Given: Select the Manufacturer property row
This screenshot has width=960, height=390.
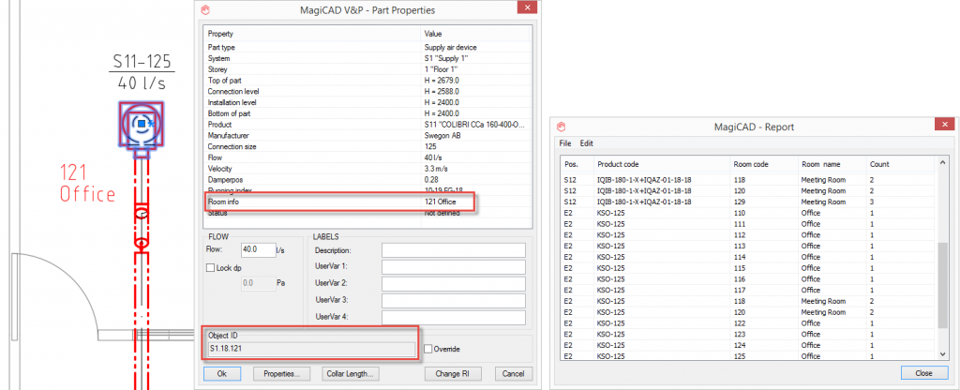Looking at the screenshot, I should point(367,135).
